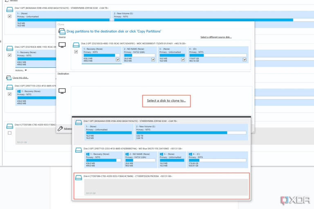The height and width of the screenshot is (209, 314).
Task: Click the Destination computer monitor icon
Action: point(62,91)
